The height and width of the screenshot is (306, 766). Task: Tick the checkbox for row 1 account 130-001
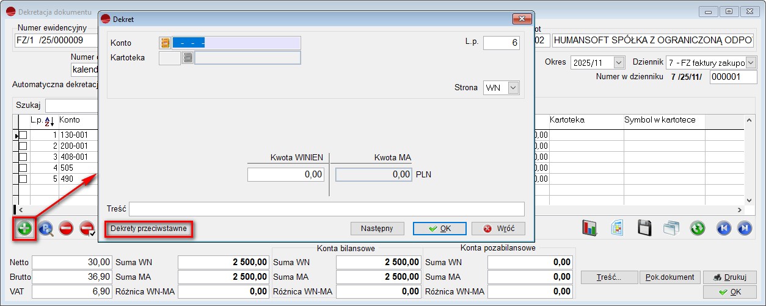(x=23, y=135)
